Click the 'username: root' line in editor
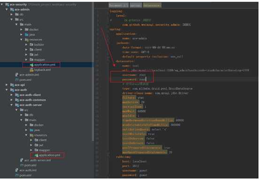Image resolution: width=260 pixels, height=180 pixels. pos(134,75)
